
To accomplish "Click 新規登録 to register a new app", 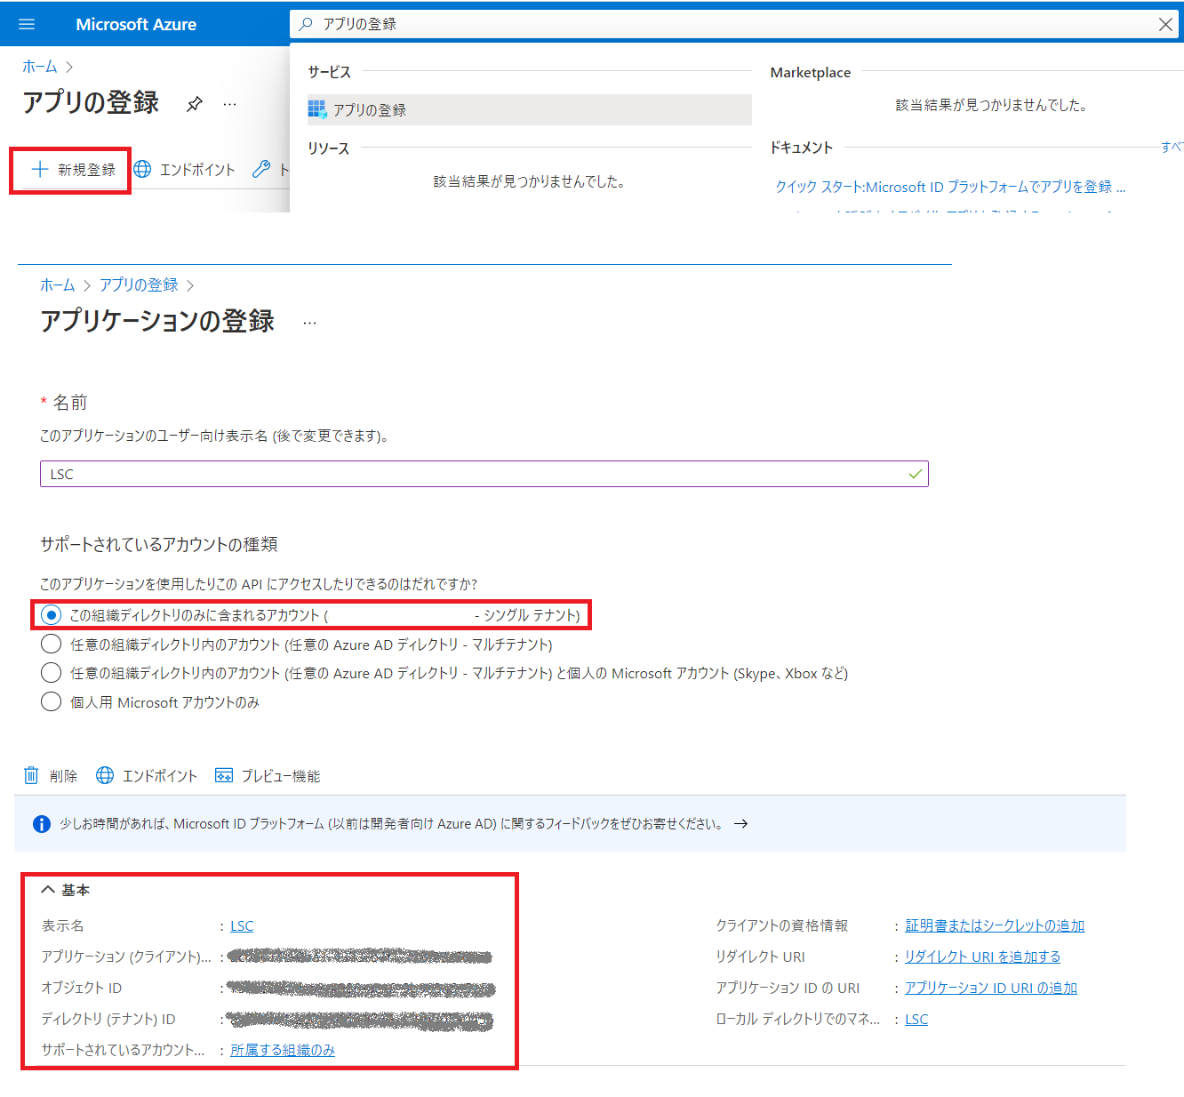I will pos(73,170).
